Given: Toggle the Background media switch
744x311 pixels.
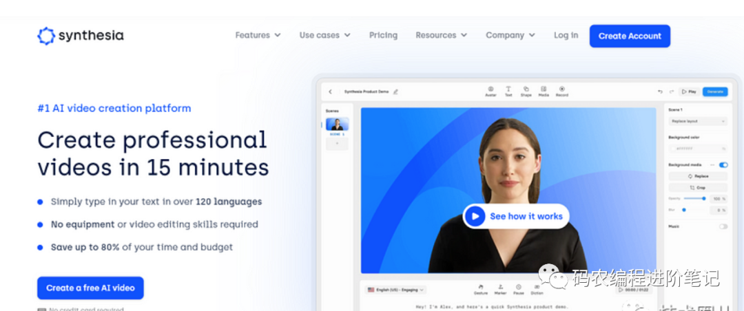Looking at the screenshot, I should [723, 165].
